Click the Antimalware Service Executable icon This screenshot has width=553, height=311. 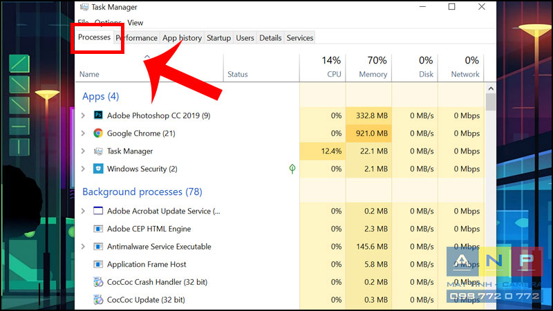98,247
